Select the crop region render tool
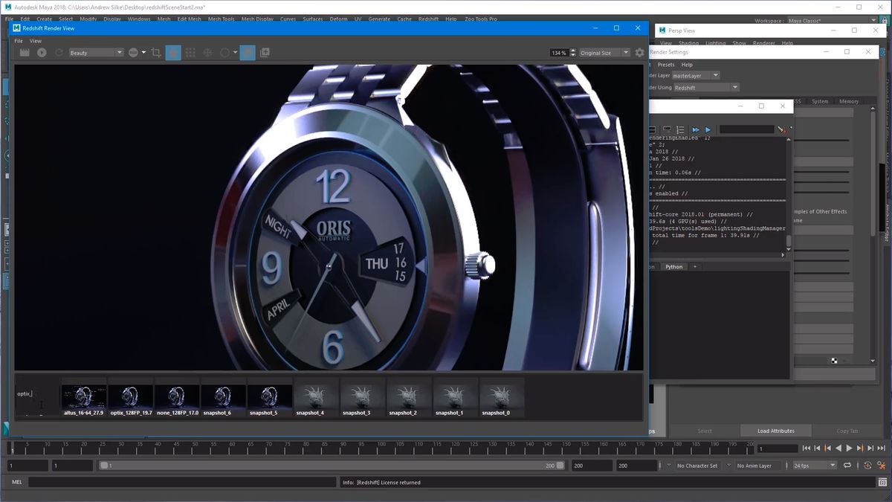The width and height of the screenshot is (892, 502). coord(156,53)
